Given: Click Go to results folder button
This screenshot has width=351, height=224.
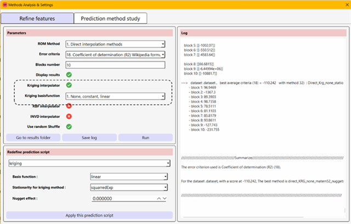Looking at the screenshot, I should click(x=33, y=137).
